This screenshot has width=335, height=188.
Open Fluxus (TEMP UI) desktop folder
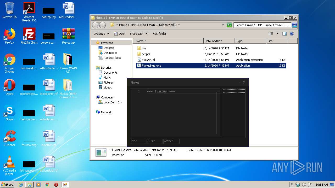point(68,89)
